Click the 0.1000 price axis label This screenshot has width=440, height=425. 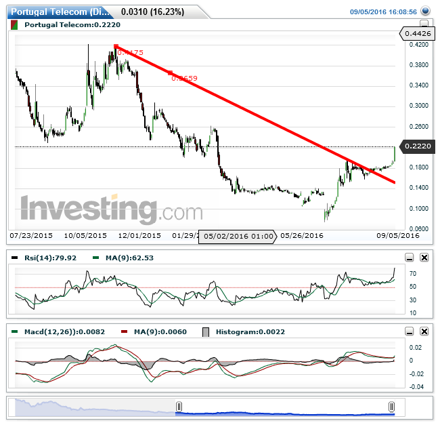(x=419, y=208)
